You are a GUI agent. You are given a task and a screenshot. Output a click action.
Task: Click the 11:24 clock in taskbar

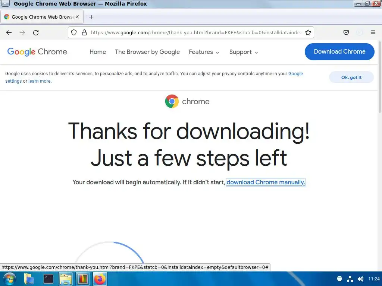[374, 279]
